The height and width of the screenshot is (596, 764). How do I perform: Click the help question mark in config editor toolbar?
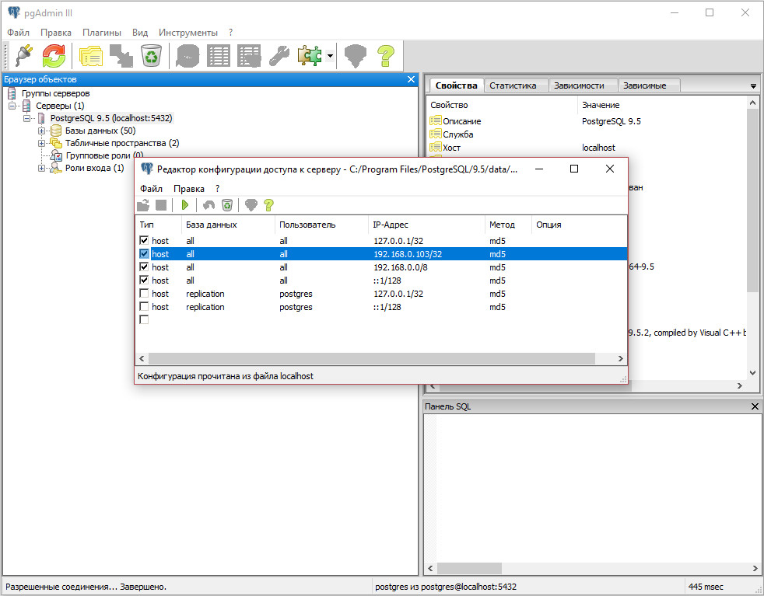point(268,205)
